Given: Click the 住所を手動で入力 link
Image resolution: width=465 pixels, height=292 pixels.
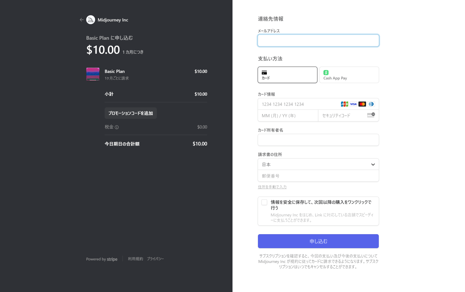Looking at the screenshot, I should pyautogui.click(x=272, y=187).
